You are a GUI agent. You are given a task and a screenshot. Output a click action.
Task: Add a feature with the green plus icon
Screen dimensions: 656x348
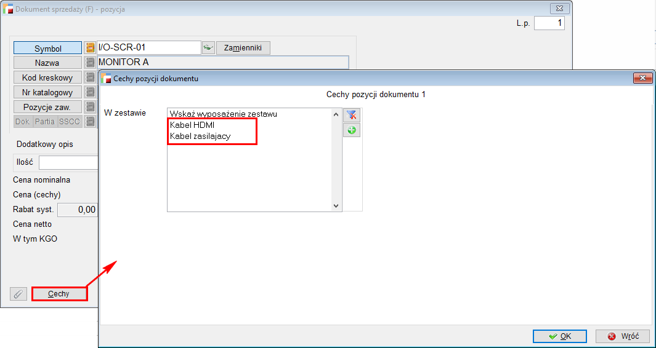pos(352,130)
